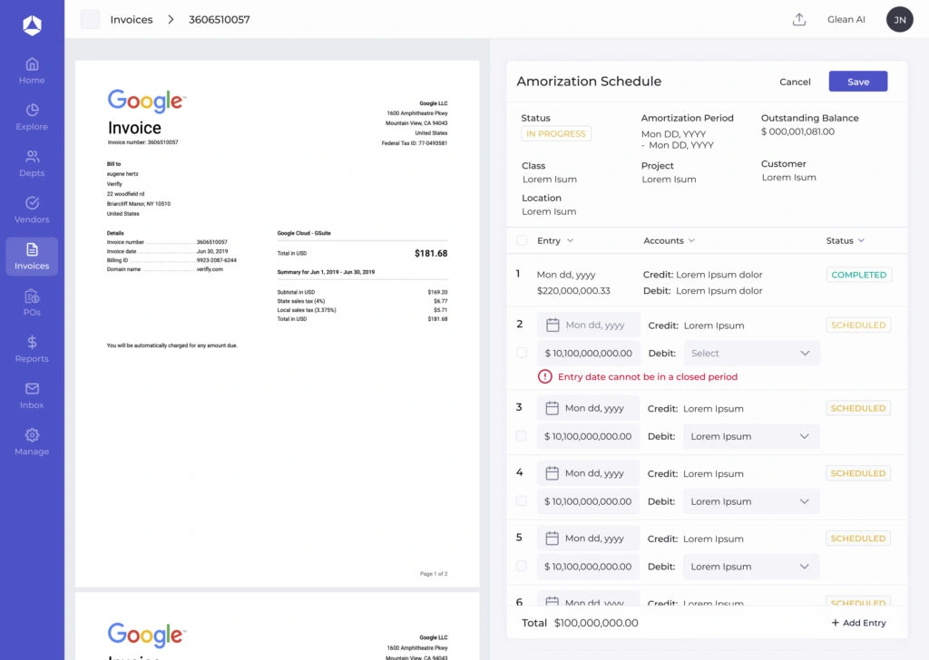The width and height of the screenshot is (929, 660).
Task: Expand the Accounts column dropdown
Action: coord(691,240)
